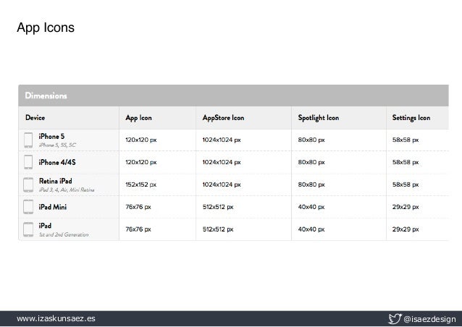Image resolution: width=462 pixels, height=327 pixels.
Task: Click the iPhone 5 device icon
Action: [28, 140]
